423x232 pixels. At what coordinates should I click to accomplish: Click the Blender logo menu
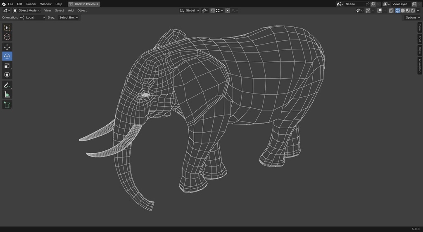pyautogui.click(x=3, y=4)
